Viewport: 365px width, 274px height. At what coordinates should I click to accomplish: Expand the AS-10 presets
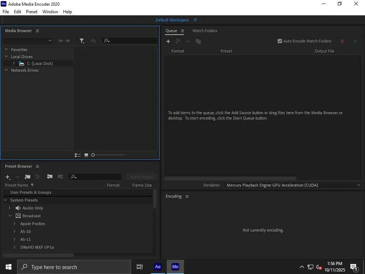tap(14, 231)
